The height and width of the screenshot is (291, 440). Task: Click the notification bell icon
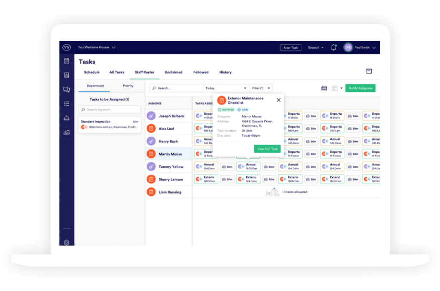pos(333,48)
